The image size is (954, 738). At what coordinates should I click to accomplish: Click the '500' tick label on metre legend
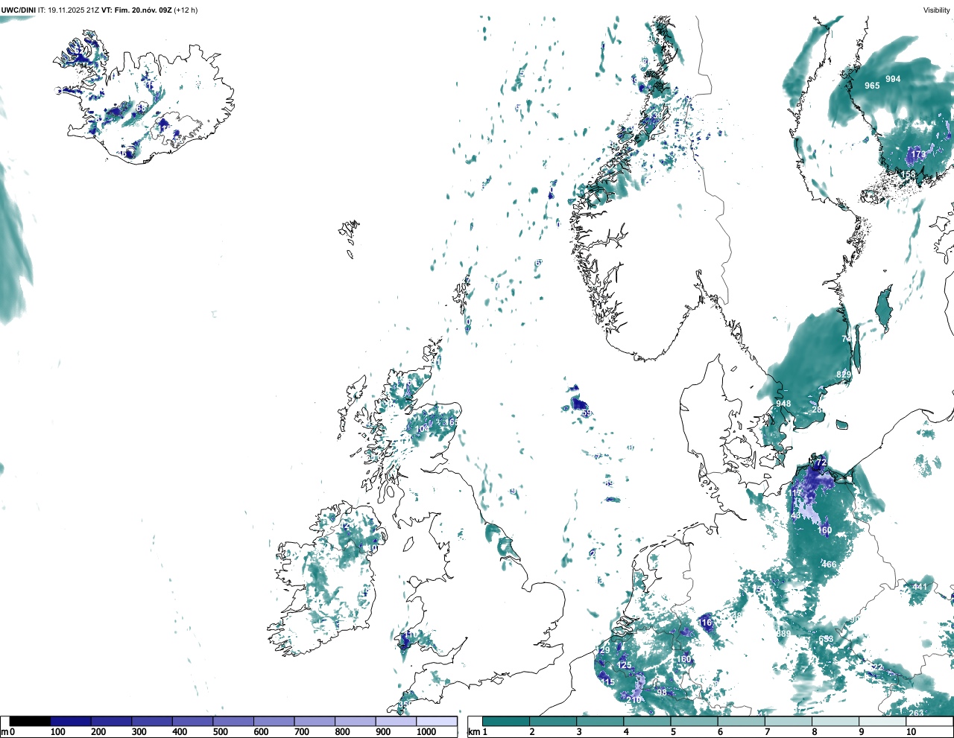point(221,732)
